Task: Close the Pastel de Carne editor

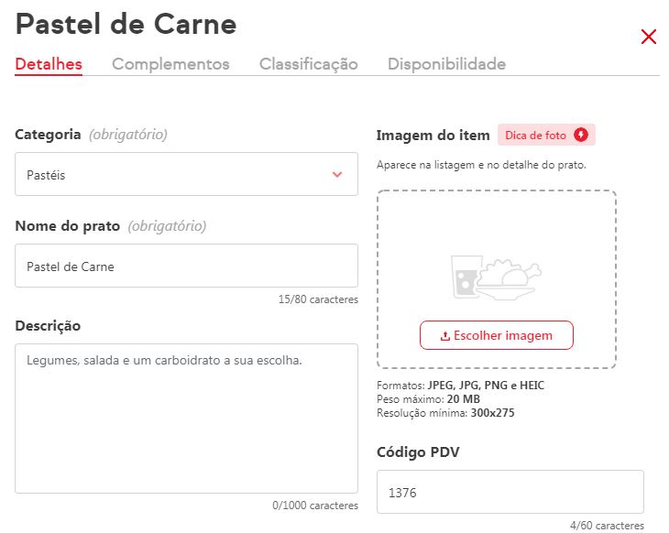Action: [x=649, y=37]
